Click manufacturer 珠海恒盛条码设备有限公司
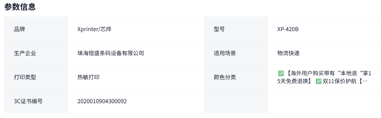Image resolution: width=381 pixels, height=118 pixels. tap(111, 53)
